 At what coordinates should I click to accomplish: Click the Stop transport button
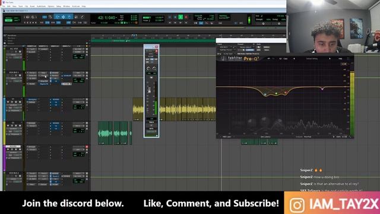[175, 17]
